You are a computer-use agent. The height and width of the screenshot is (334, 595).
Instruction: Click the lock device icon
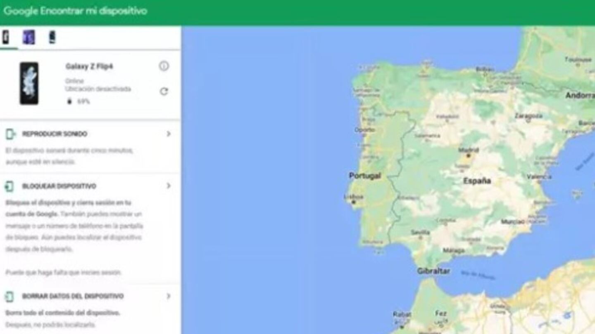pos(10,186)
